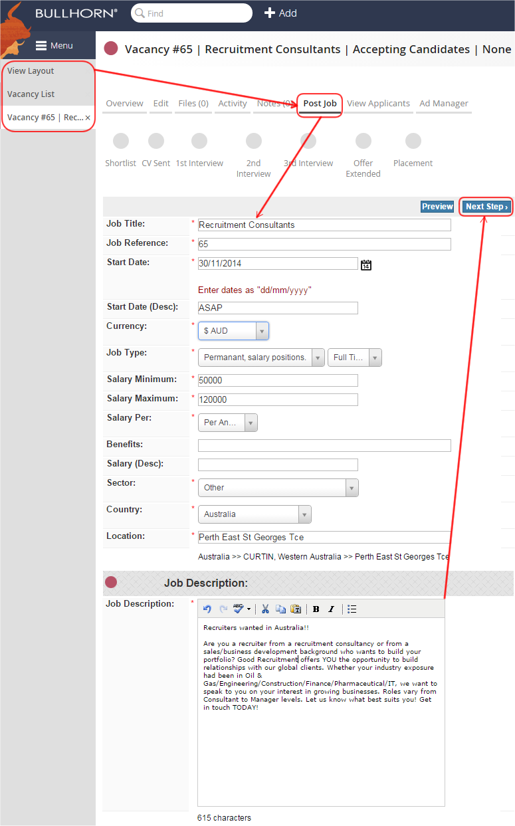The width and height of the screenshot is (515, 826).
Task: Click the Location input field
Action: tap(324, 538)
